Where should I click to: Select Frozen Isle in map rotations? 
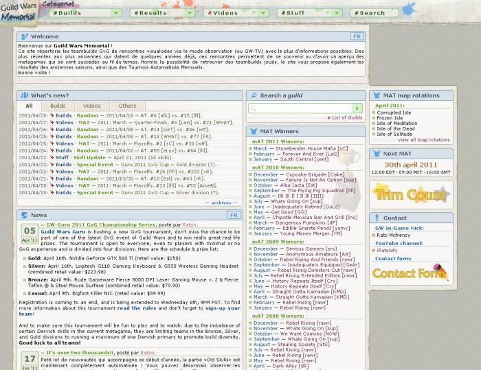coord(390,118)
